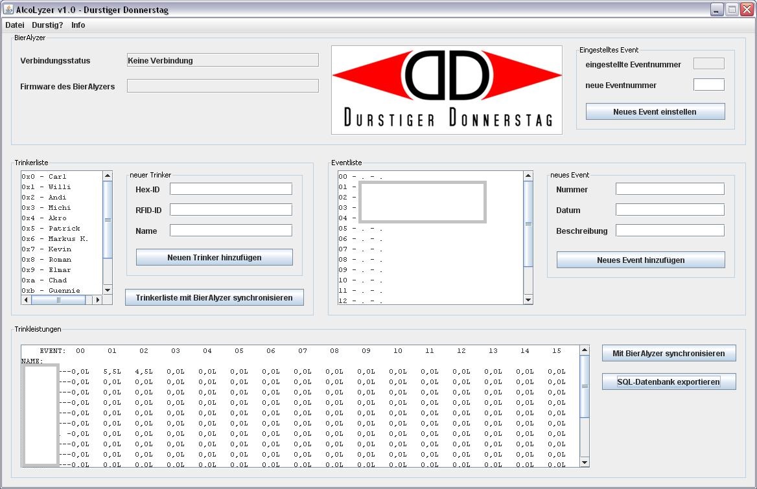Click Neues Event einstellen button
The image size is (757, 489).
point(655,111)
